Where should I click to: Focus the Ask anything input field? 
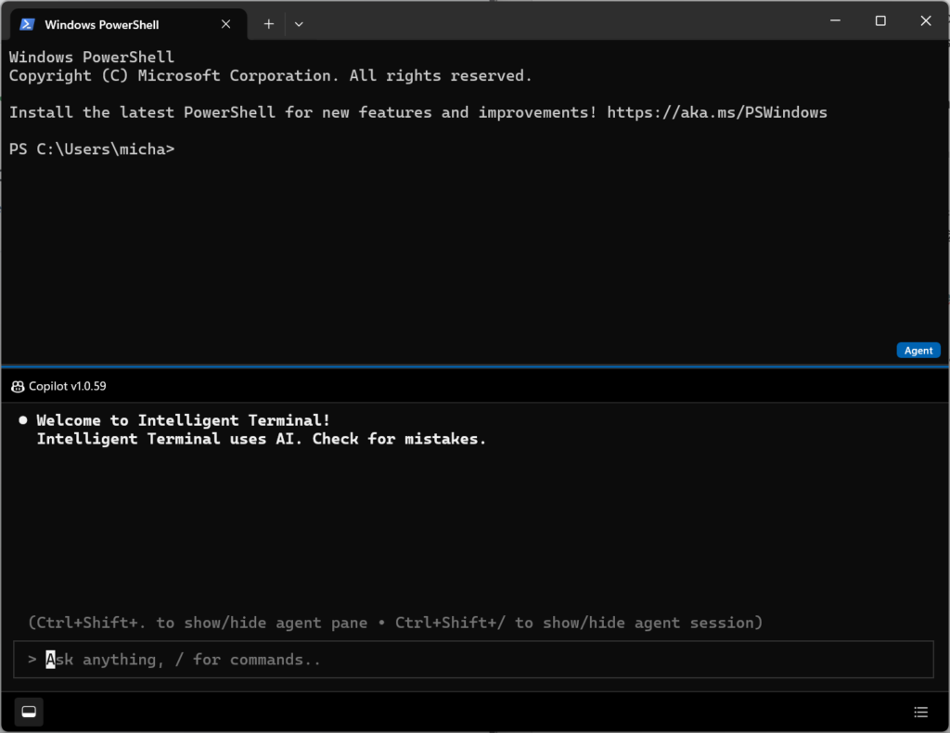(473, 659)
